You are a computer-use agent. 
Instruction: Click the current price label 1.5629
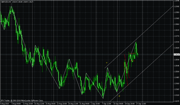177,54
